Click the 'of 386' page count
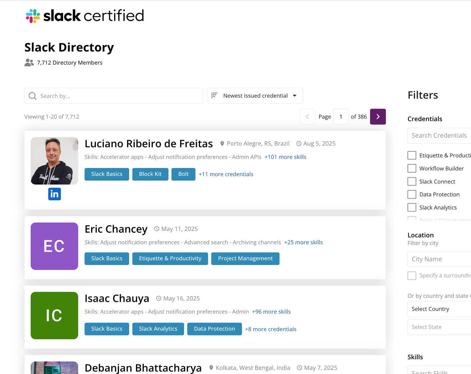471x374 pixels. (359, 117)
